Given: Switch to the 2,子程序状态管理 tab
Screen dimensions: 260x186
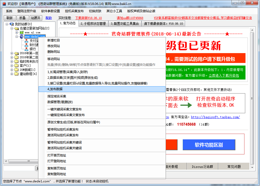Looking at the screenshot, I should click(x=93, y=24).
